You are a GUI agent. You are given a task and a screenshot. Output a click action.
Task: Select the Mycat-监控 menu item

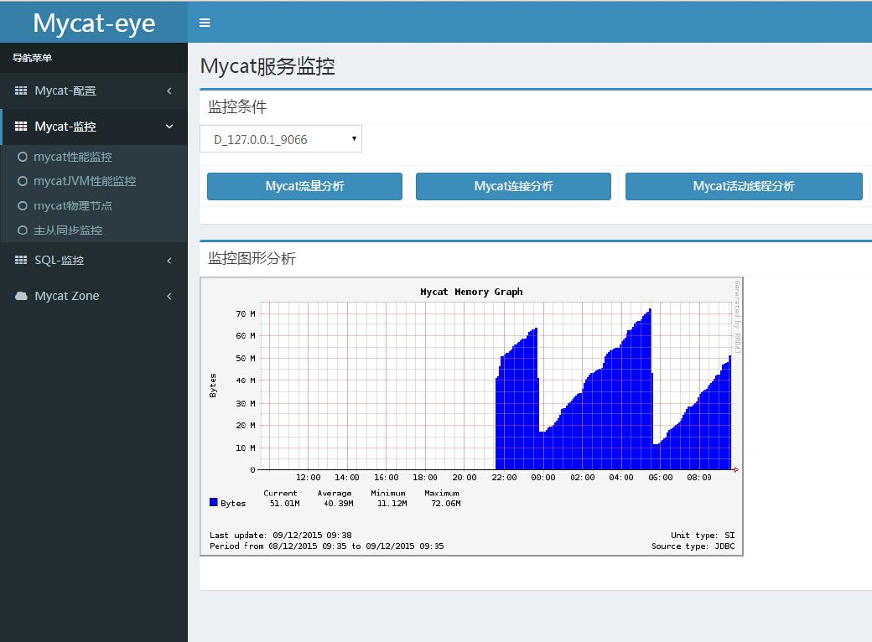94,127
